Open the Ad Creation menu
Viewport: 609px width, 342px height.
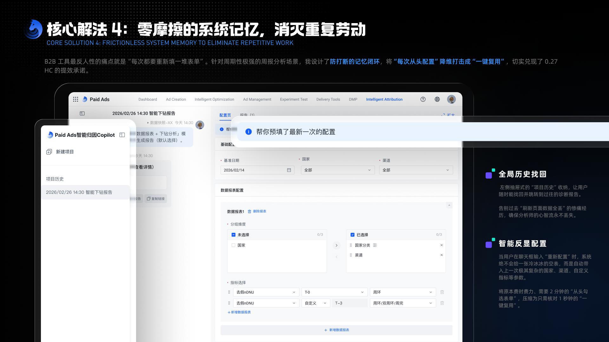[176, 99]
